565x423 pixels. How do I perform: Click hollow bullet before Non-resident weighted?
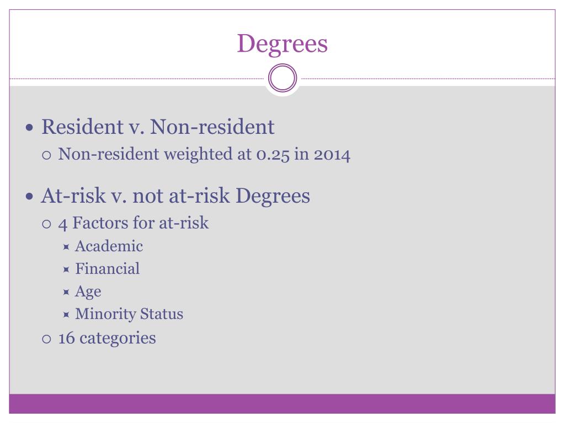point(46,155)
